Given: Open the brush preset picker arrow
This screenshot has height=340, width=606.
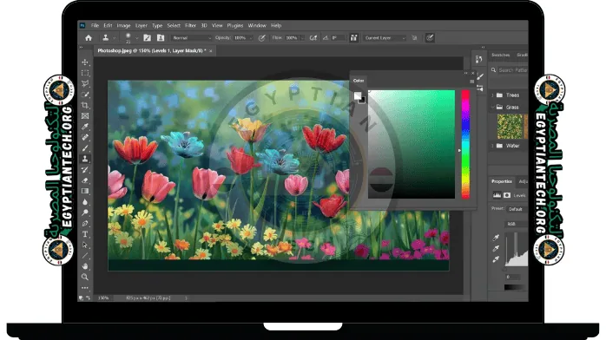Looking at the screenshot, I should [137, 38].
